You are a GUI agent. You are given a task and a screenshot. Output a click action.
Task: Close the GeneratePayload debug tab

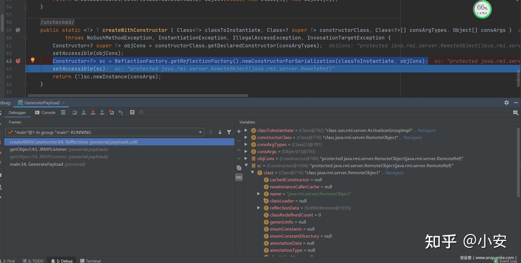tap(63, 103)
